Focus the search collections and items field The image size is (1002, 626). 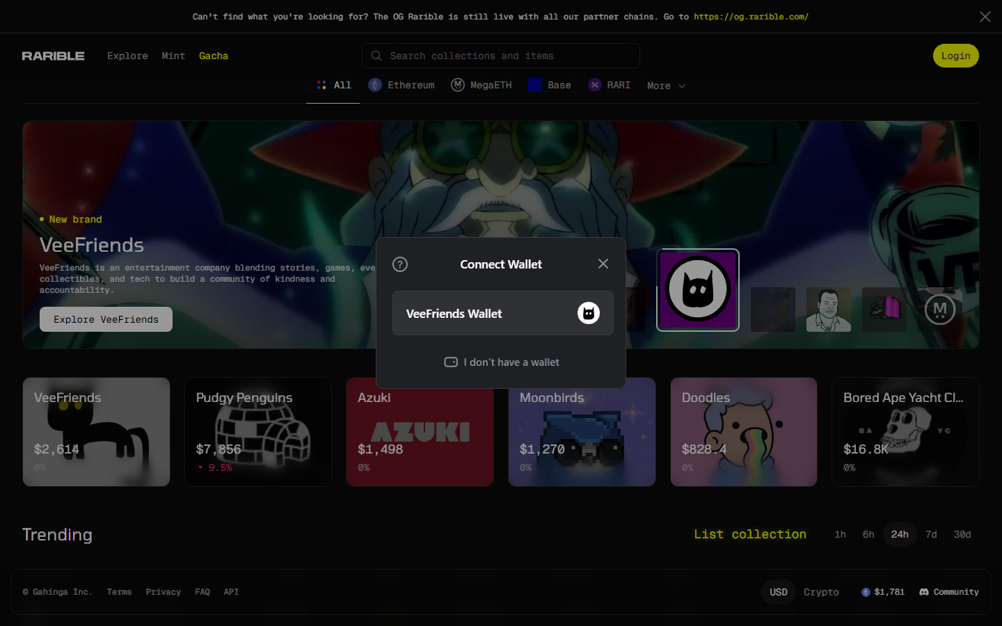[501, 56]
